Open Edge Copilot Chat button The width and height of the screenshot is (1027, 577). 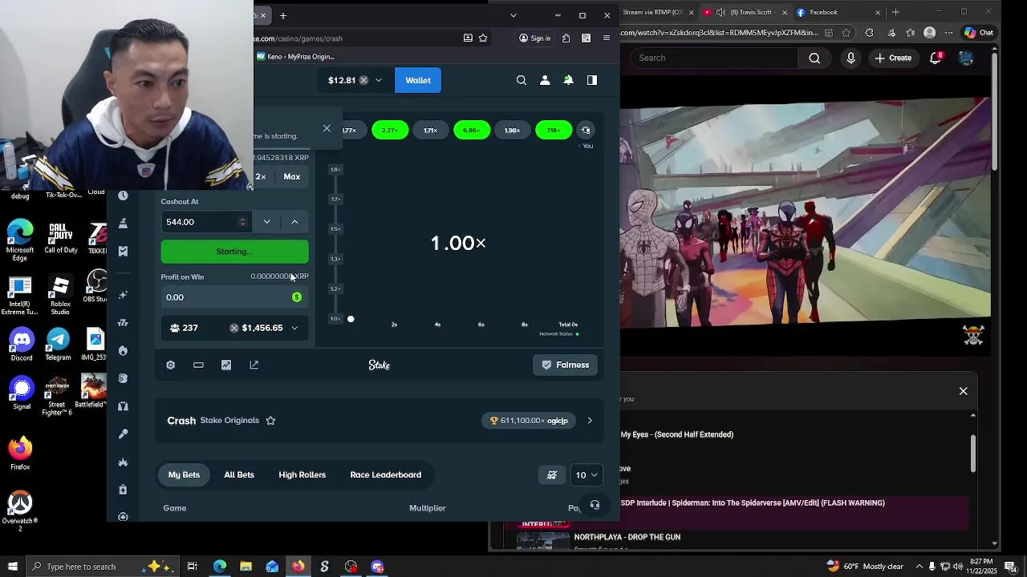tap(979, 33)
